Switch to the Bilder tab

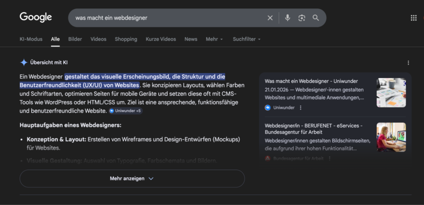(x=75, y=39)
